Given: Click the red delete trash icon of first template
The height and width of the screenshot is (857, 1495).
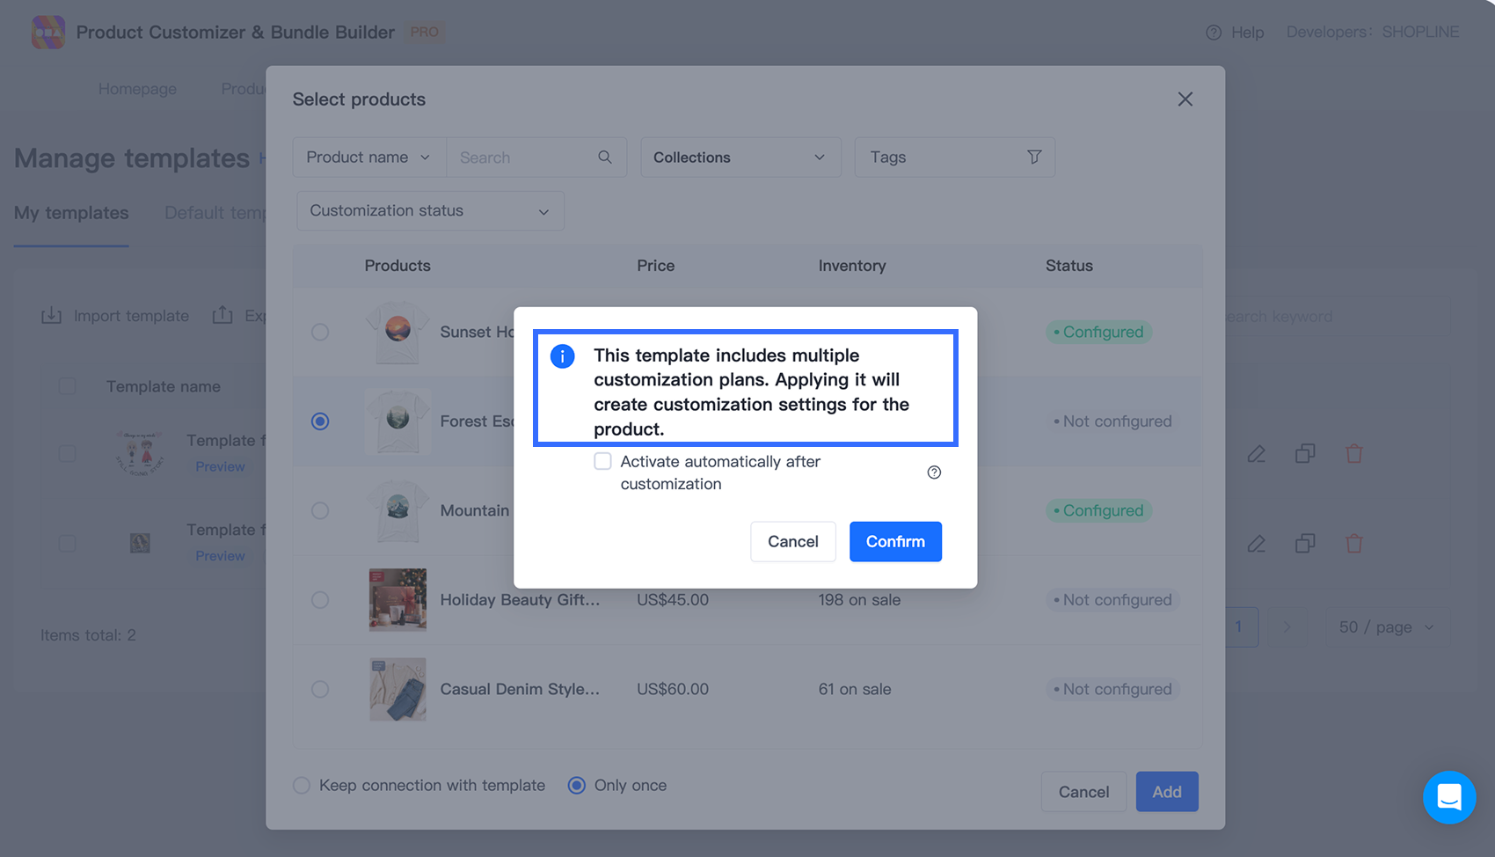Looking at the screenshot, I should (x=1354, y=453).
